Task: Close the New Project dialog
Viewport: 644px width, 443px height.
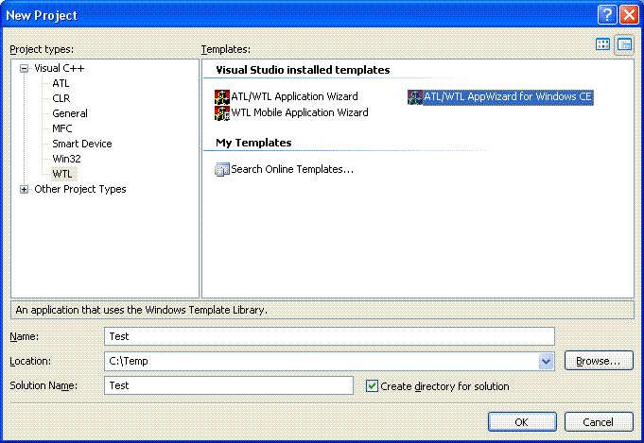Action: [629, 15]
